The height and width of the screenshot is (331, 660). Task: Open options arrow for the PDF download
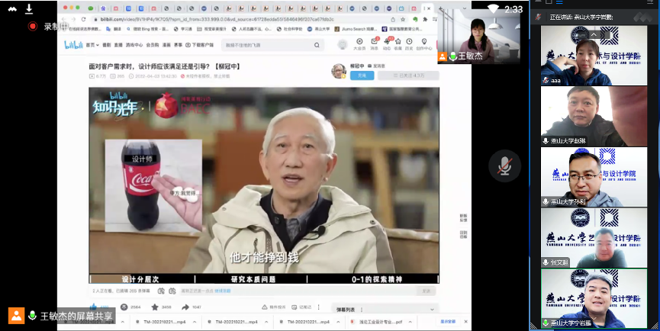pyautogui.click(x=417, y=323)
